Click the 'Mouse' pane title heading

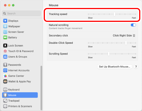tap(54, 5)
